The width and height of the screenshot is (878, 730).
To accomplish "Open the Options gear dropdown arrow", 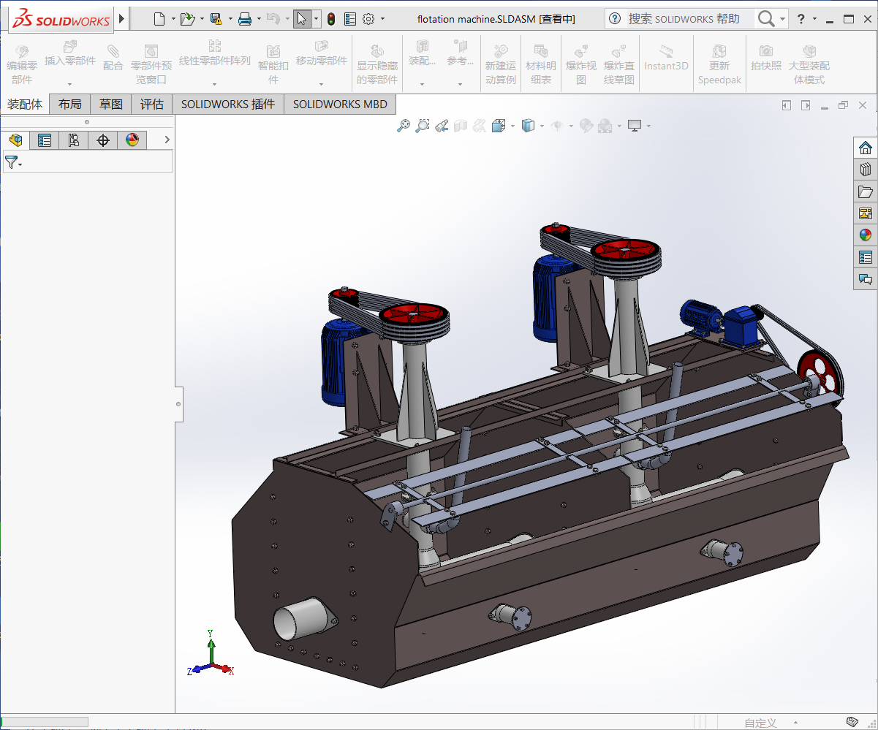I will [382, 19].
